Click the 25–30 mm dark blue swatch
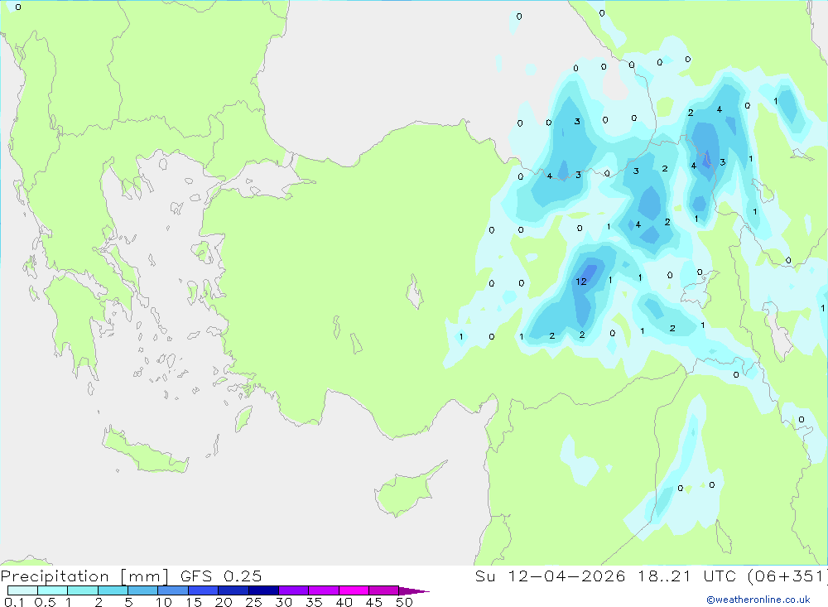 (263, 590)
